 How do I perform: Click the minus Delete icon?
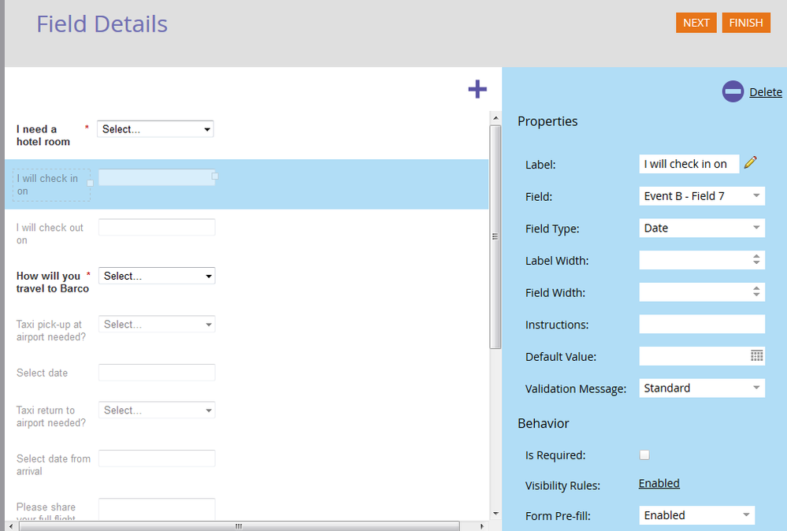[x=733, y=91]
